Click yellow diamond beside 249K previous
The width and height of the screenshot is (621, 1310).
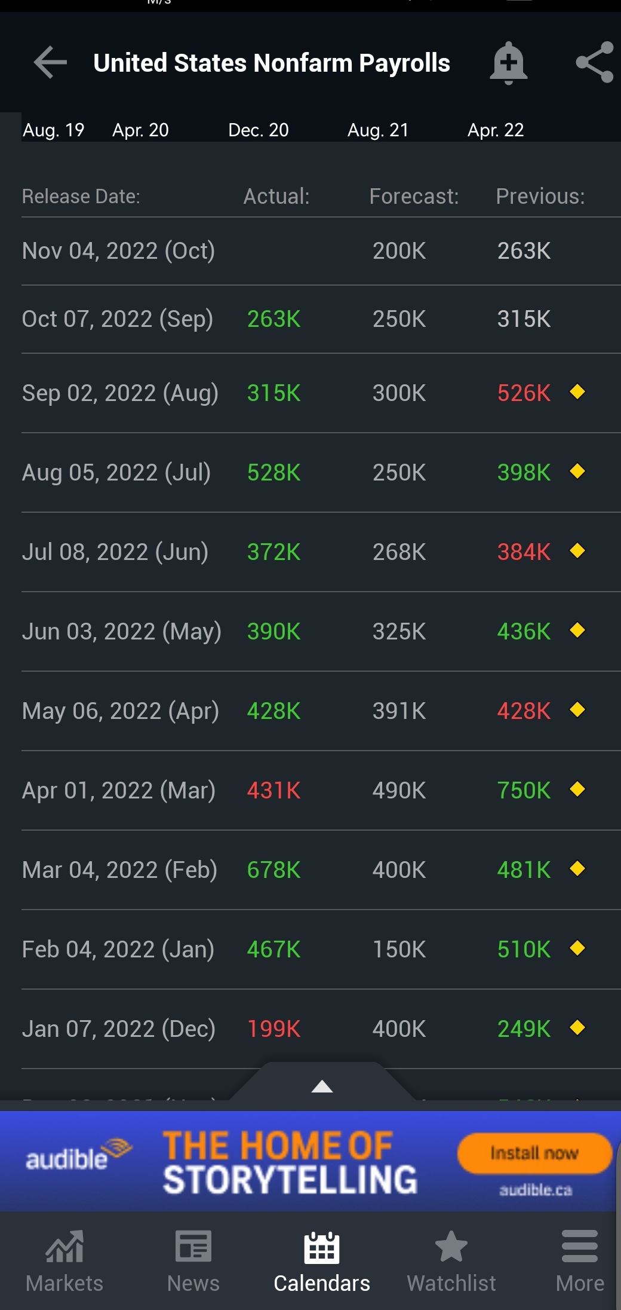click(577, 1028)
